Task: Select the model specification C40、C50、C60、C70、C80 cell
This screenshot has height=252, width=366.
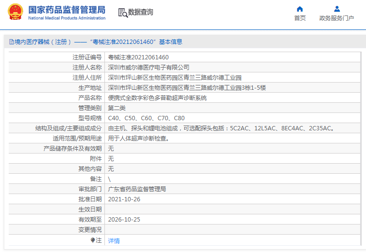Action: pyautogui.click(x=146, y=118)
